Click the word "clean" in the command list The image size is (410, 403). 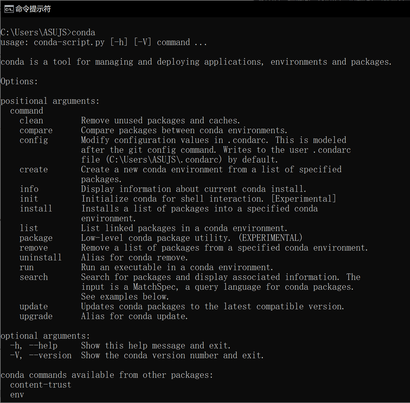(31, 121)
